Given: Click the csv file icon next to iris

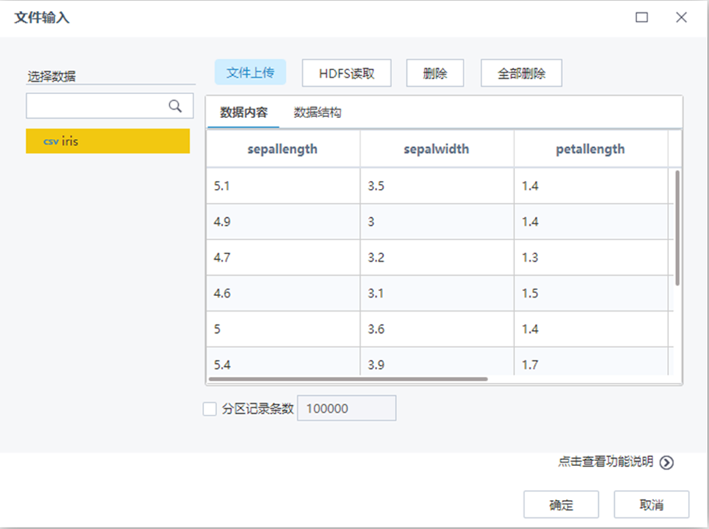Looking at the screenshot, I should pyautogui.click(x=49, y=142).
